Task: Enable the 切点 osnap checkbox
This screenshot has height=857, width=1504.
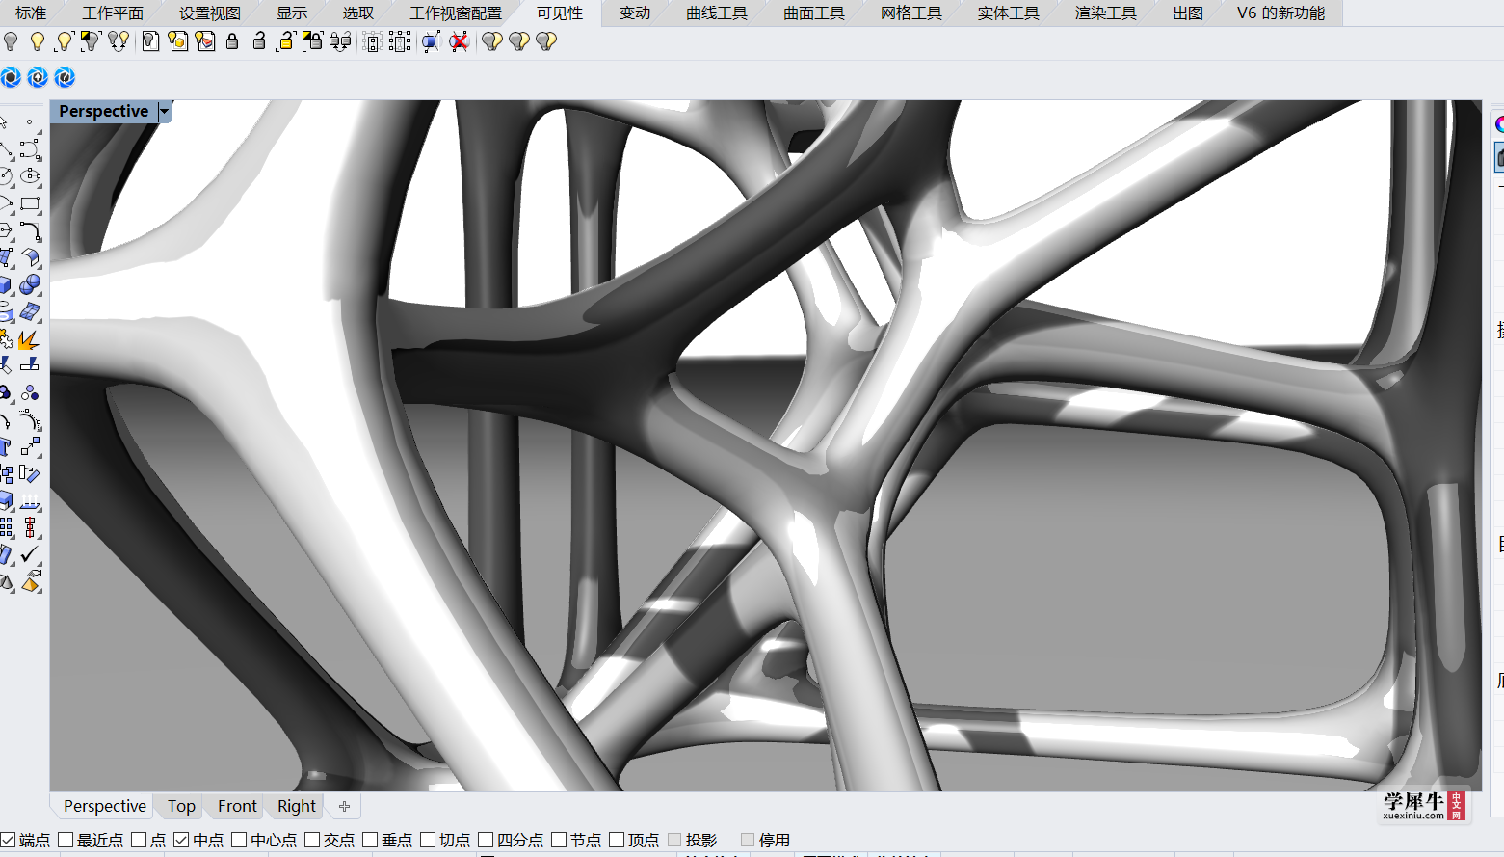Action: 428,840
